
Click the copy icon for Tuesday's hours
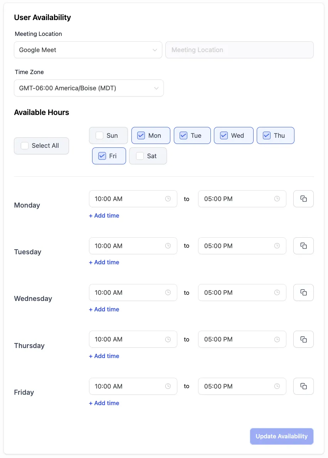(303, 246)
